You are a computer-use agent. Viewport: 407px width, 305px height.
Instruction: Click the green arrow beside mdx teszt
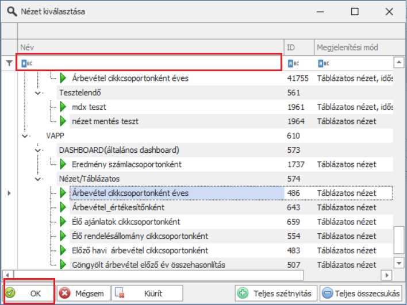pos(63,107)
